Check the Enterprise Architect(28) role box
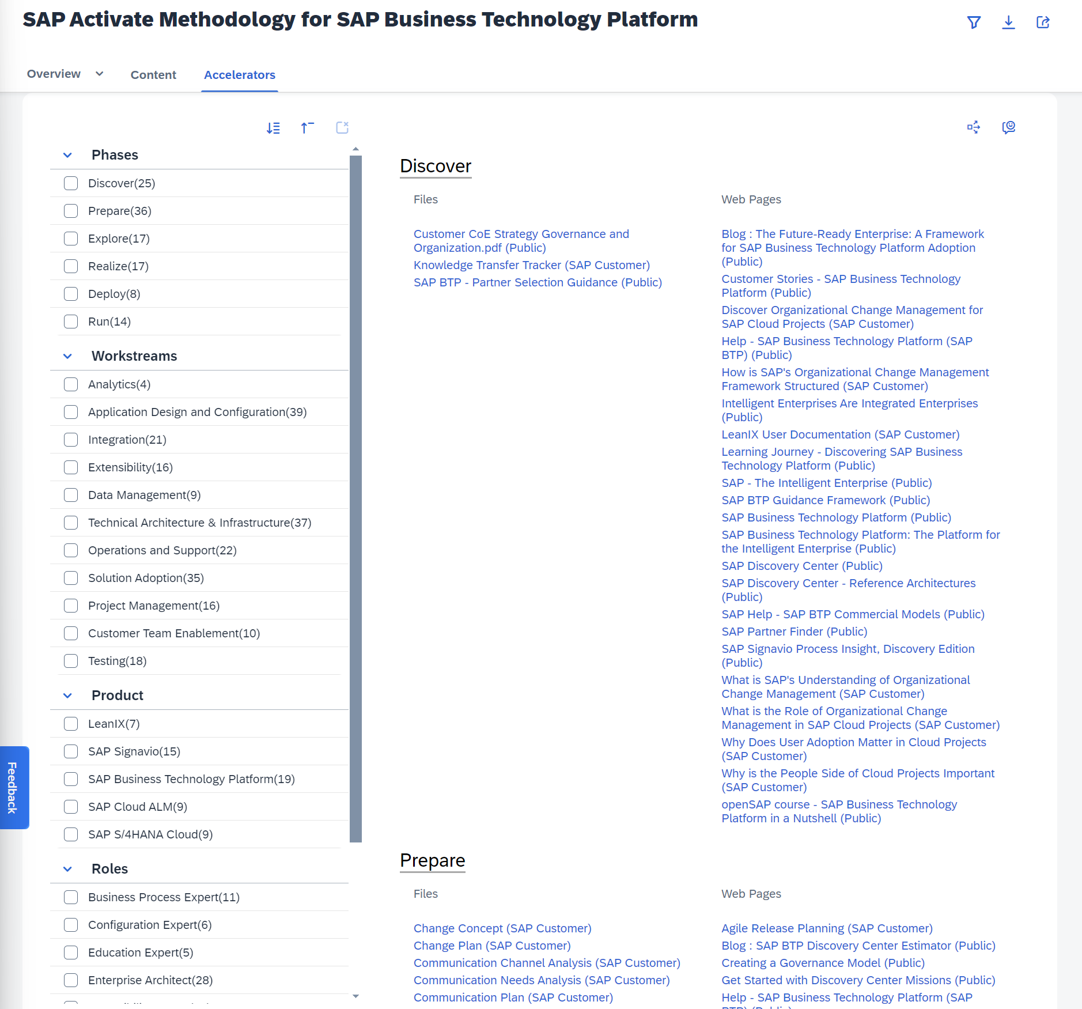The width and height of the screenshot is (1082, 1009). [x=71, y=980]
